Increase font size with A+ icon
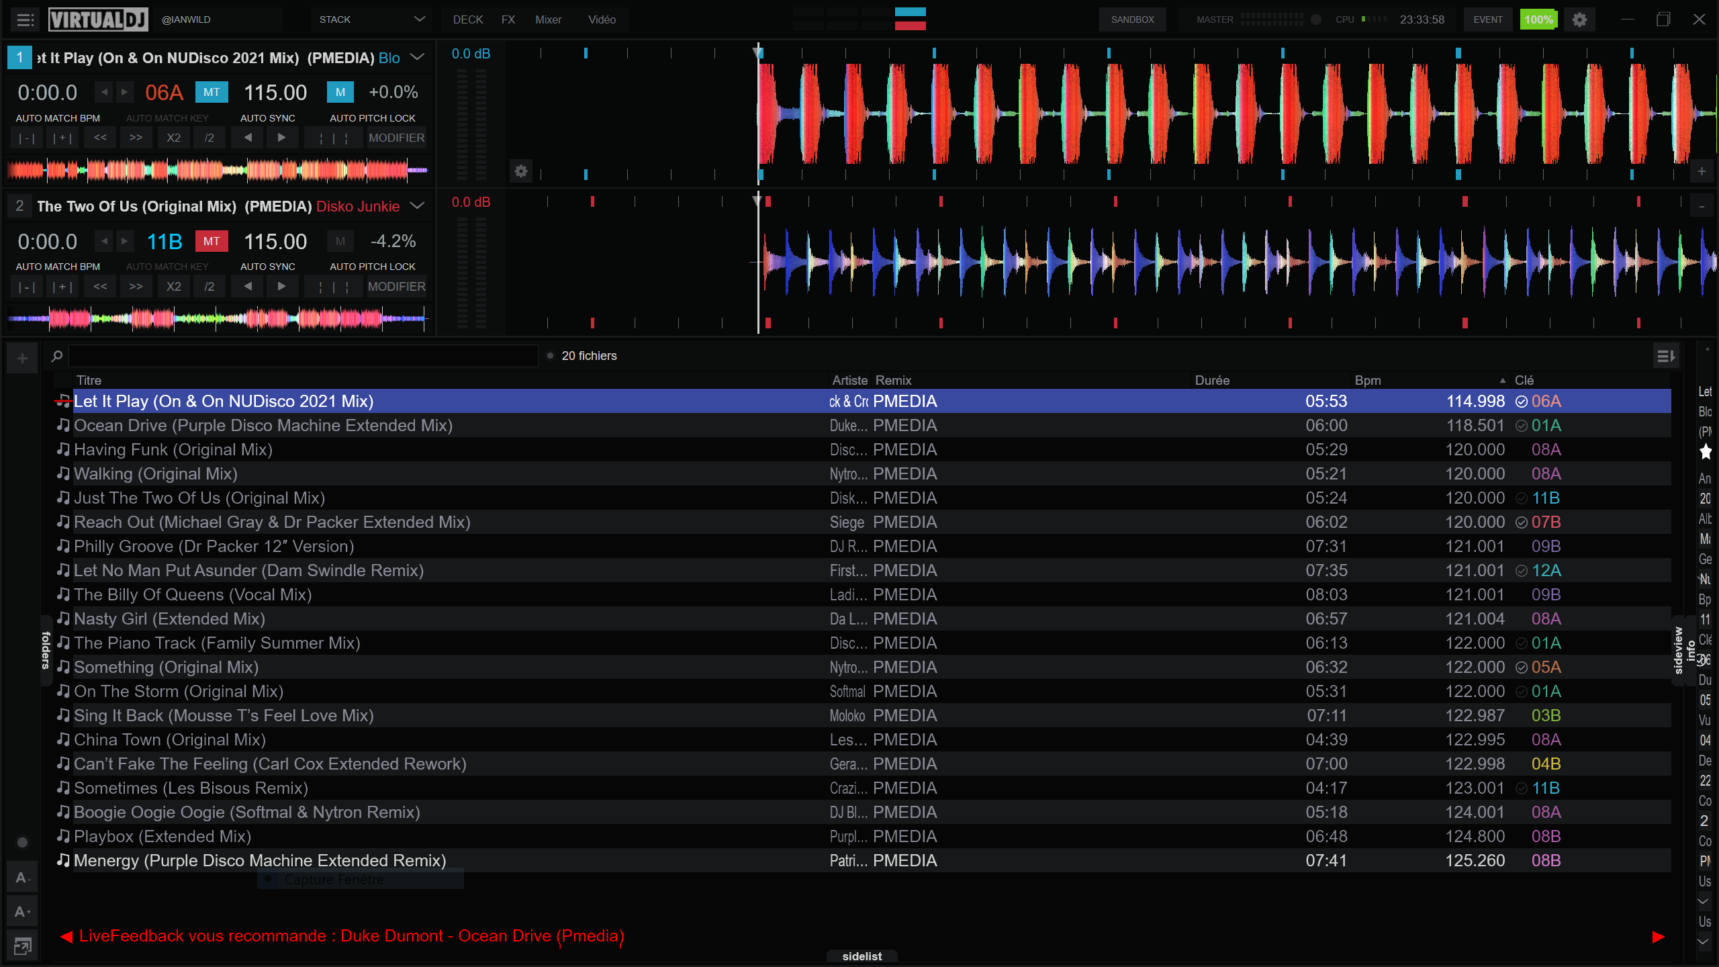The image size is (1719, 967). pyautogui.click(x=22, y=911)
